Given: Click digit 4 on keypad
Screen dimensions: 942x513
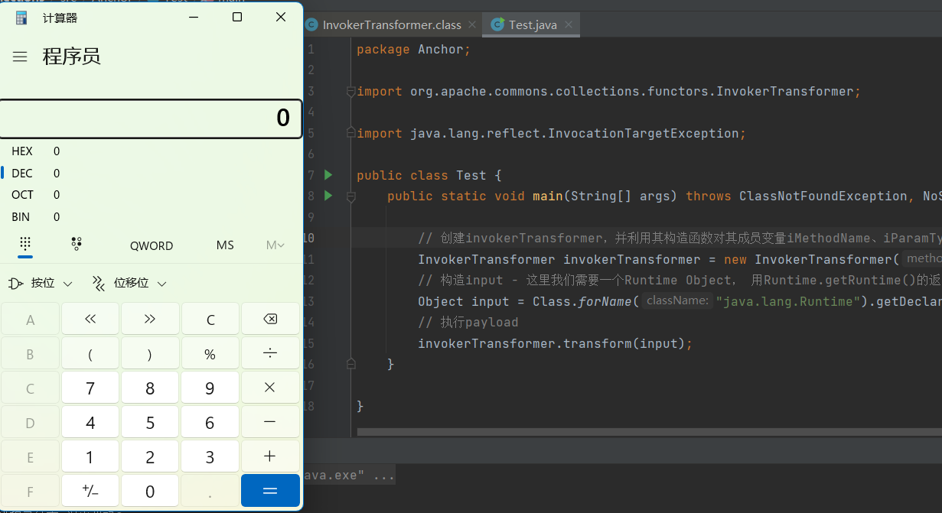Looking at the screenshot, I should (90, 422).
